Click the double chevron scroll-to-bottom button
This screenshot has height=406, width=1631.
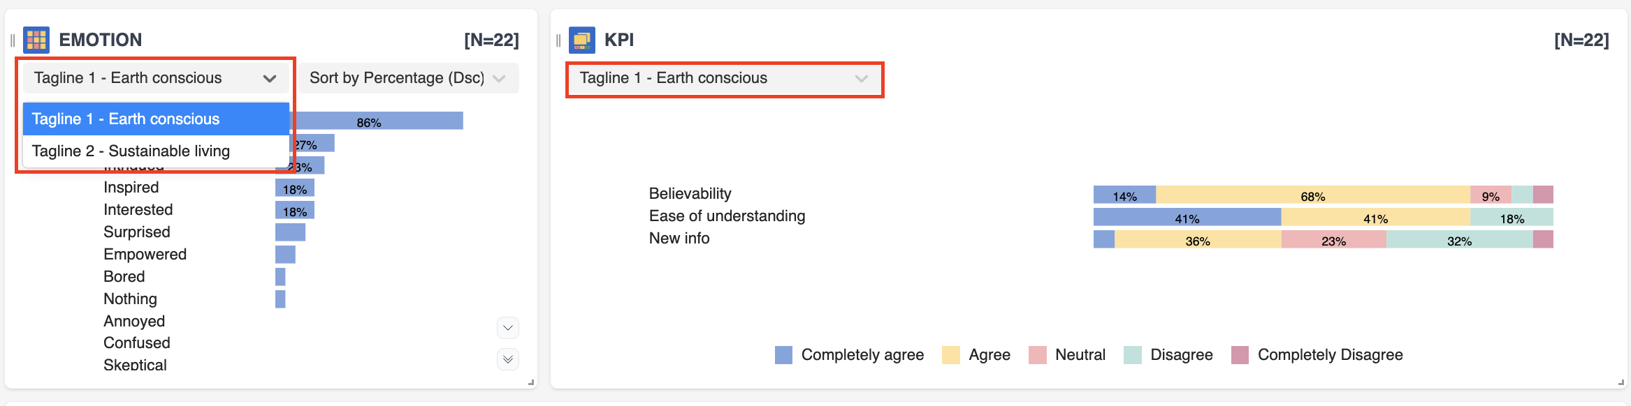pos(508,359)
